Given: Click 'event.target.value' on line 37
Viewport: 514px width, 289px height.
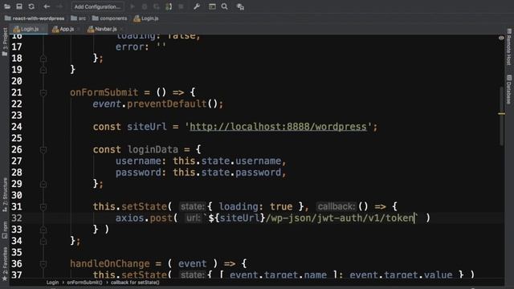Looking at the screenshot, I should pos(401,275).
